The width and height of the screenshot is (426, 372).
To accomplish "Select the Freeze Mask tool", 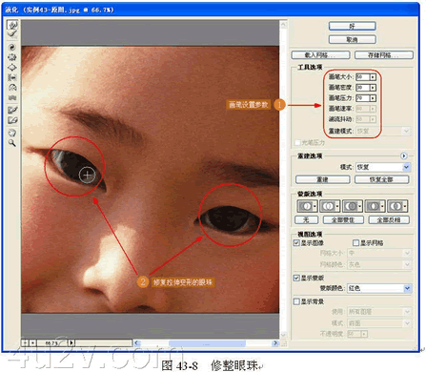I will pyautogui.click(x=12, y=110).
